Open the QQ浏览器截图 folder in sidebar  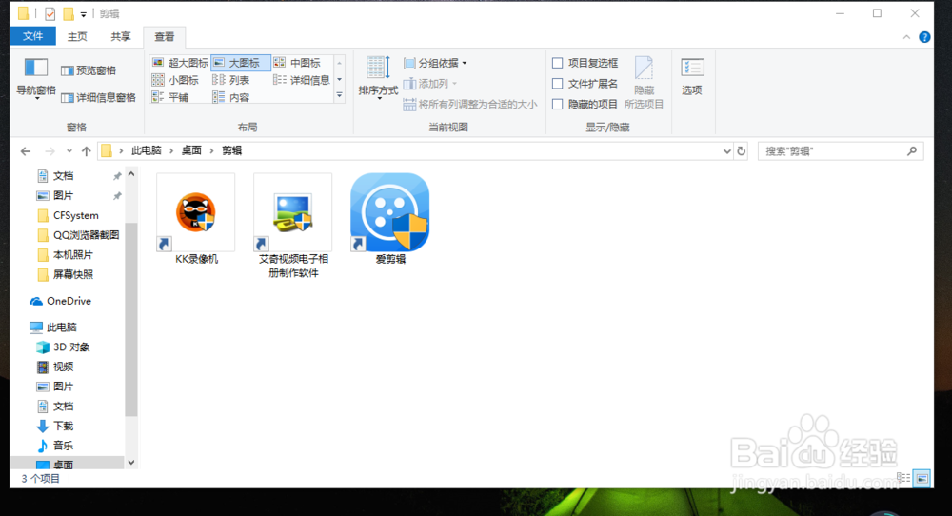tap(86, 235)
